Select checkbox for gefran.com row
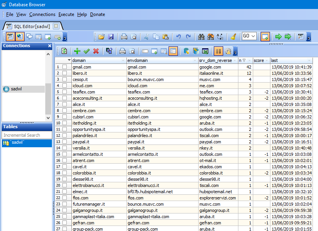This screenshot has height=231, width=318. point(64,222)
